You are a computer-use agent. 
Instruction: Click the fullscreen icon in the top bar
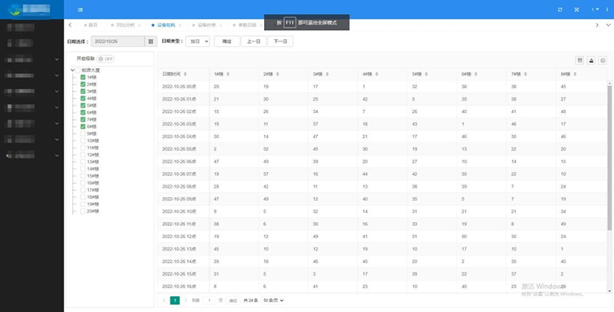(578, 9)
